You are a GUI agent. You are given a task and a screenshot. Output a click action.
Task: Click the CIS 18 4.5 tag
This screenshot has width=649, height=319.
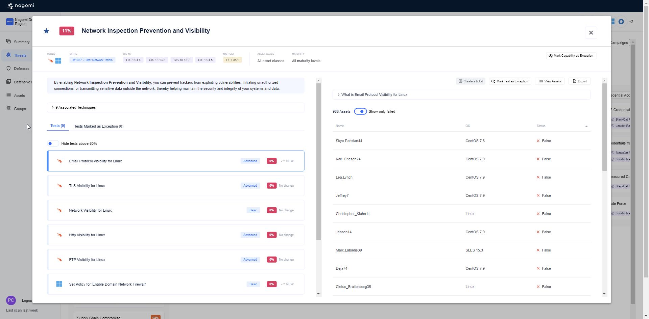click(x=205, y=60)
